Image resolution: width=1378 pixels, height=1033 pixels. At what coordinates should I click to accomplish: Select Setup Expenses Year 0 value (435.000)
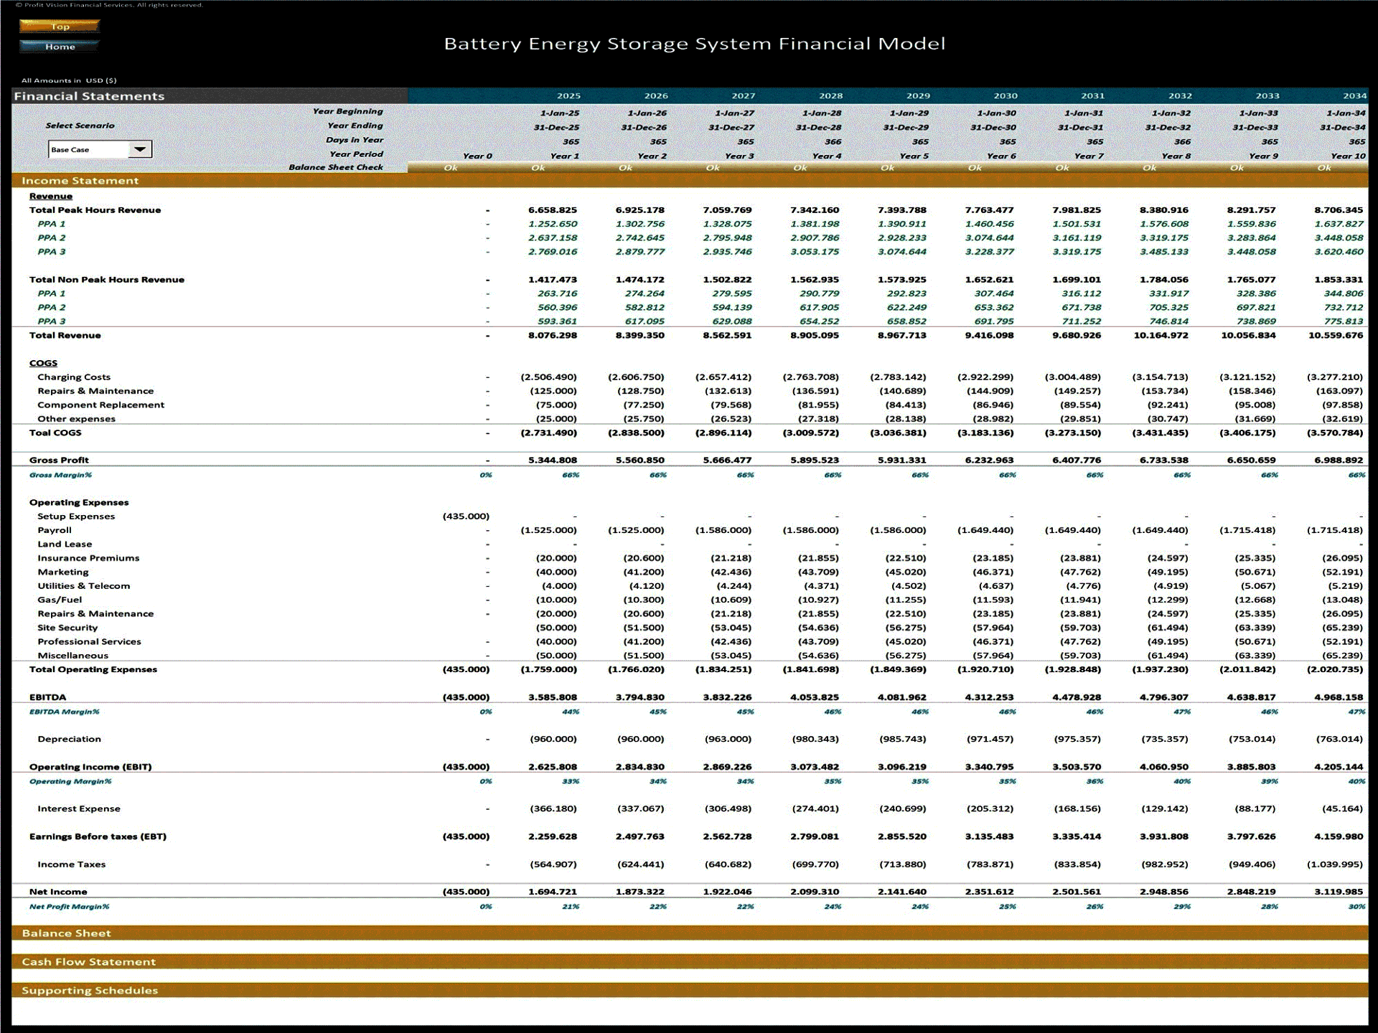(x=466, y=516)
